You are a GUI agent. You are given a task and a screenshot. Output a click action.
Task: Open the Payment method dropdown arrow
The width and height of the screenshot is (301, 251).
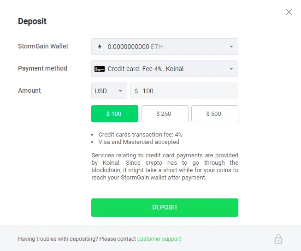(x=231, y=69)
